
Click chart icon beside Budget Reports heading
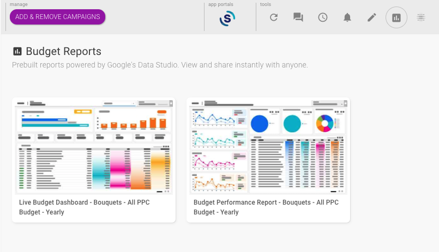17,52
